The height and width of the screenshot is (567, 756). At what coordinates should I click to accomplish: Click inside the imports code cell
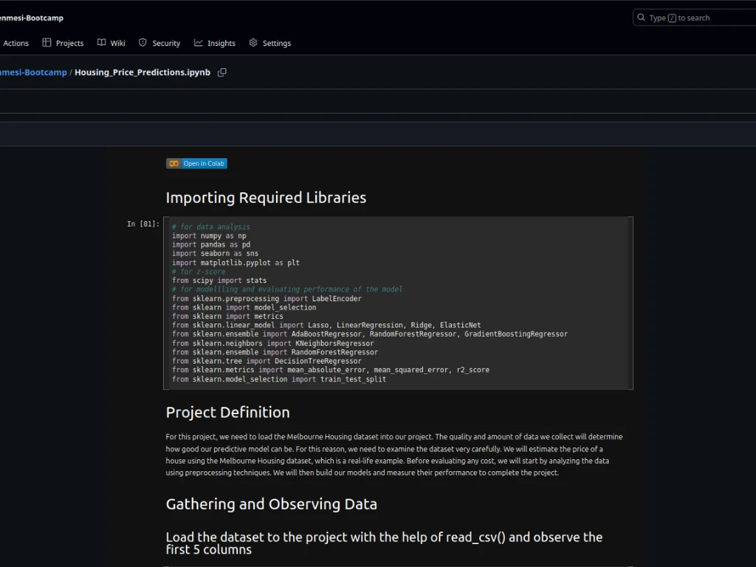tap(399, 303)
